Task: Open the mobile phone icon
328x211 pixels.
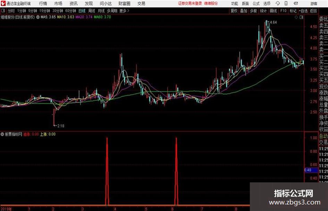Action: click(x=286, y=3)
